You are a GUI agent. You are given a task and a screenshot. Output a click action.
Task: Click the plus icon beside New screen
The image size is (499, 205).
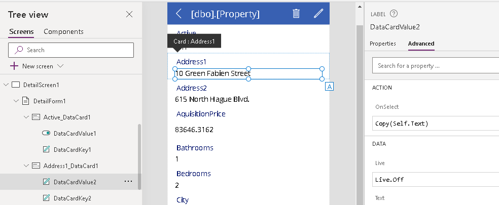(x=14, y=66)
